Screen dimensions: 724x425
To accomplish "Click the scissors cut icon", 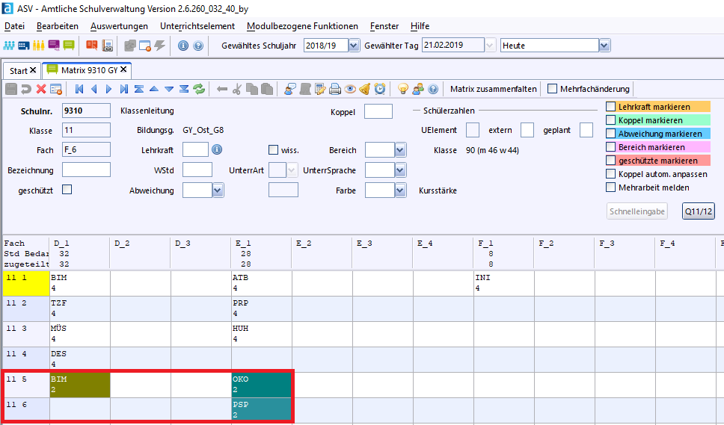I will (237, 89).
